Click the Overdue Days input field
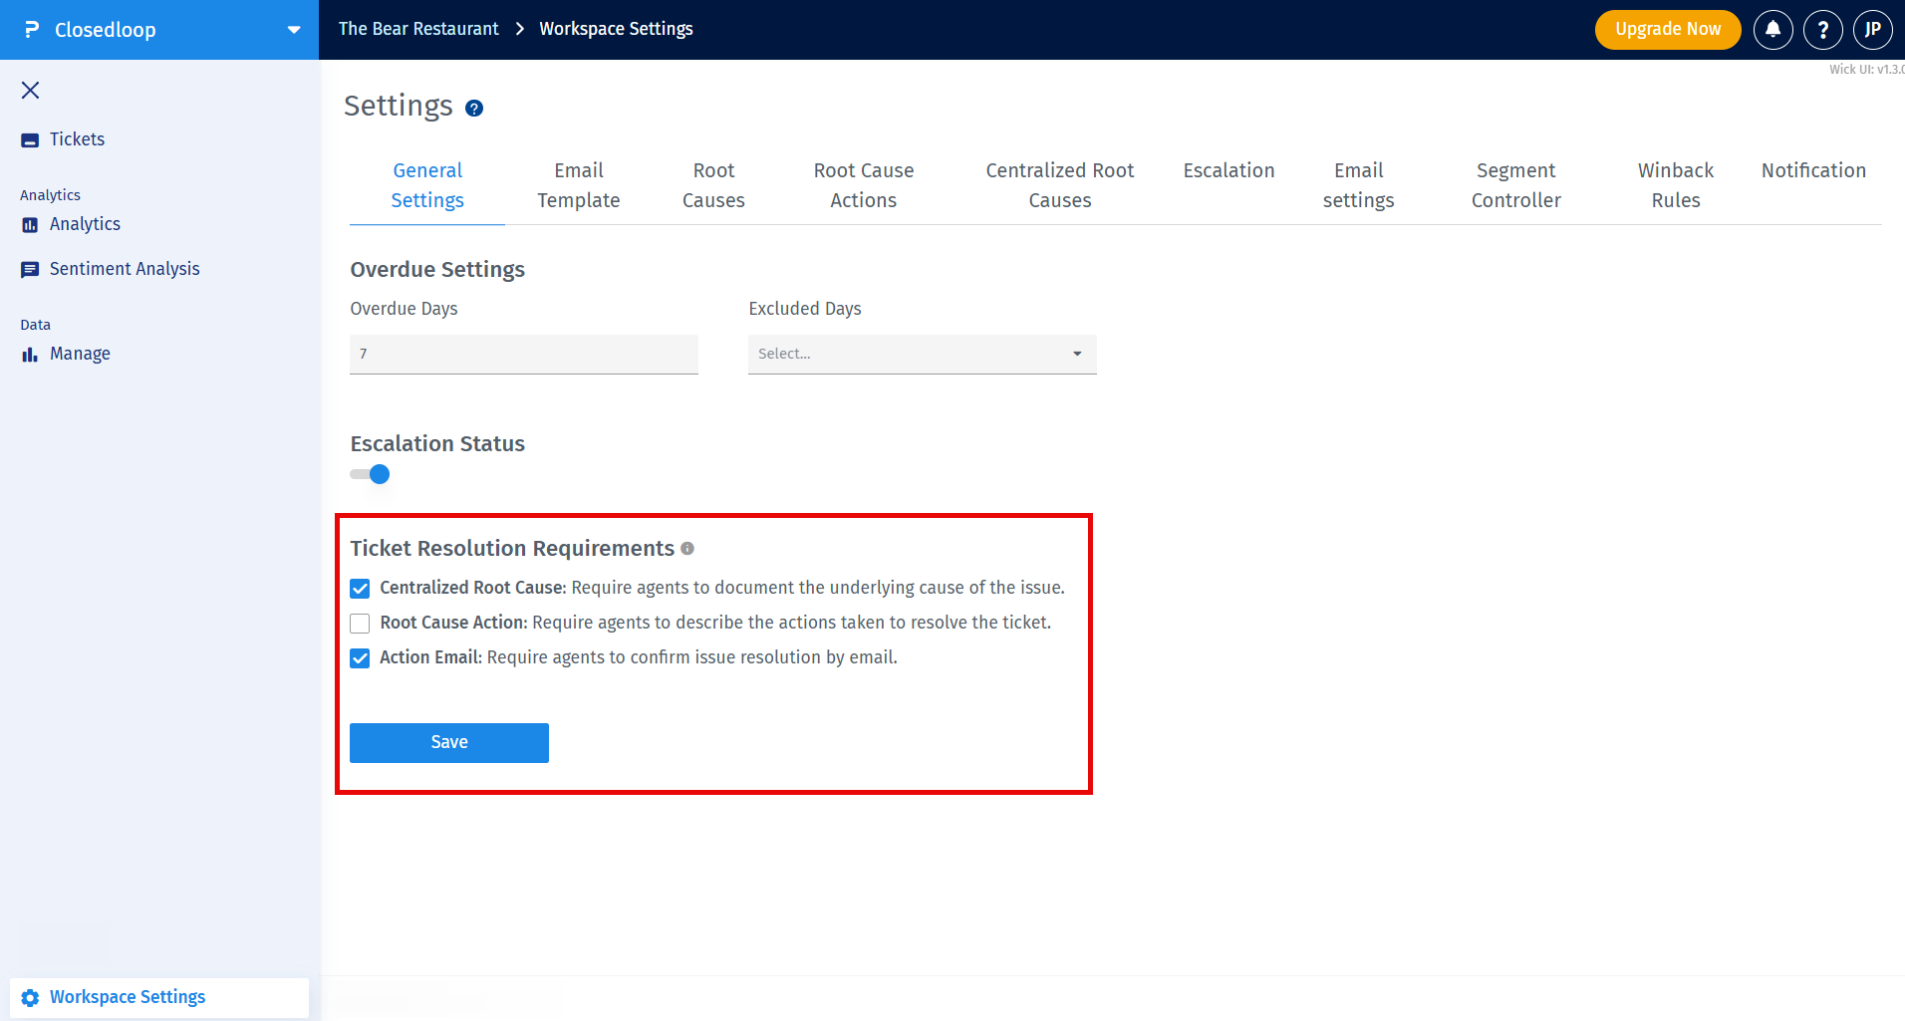Viewport: 1905px width, 1021px height. (x=523, y=355)
